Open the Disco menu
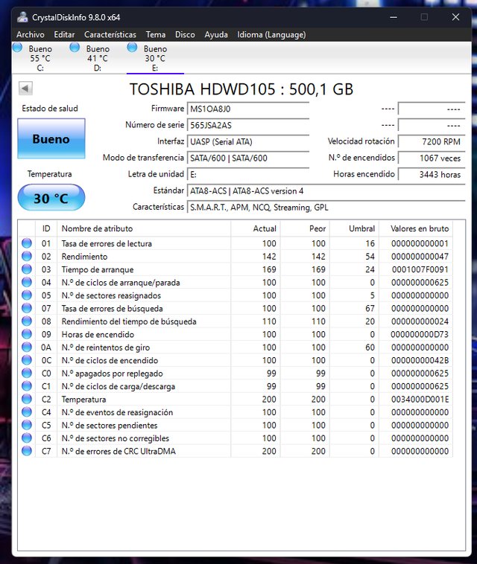Screen dimensions: 477x564 tap(185, 34)
